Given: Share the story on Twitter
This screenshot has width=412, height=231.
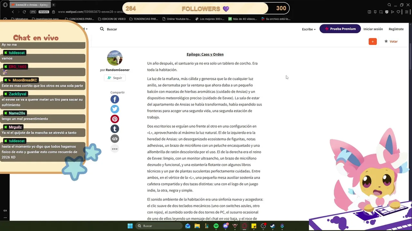Looking at the screenshot, I should pyautogui.click(x=115, y=109).
